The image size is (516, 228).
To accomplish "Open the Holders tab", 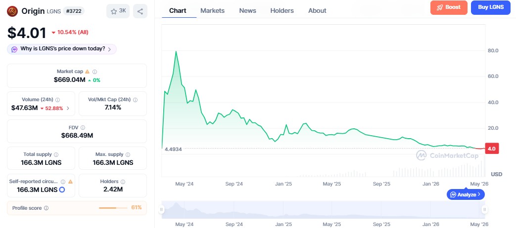I will tap(282, 10).
